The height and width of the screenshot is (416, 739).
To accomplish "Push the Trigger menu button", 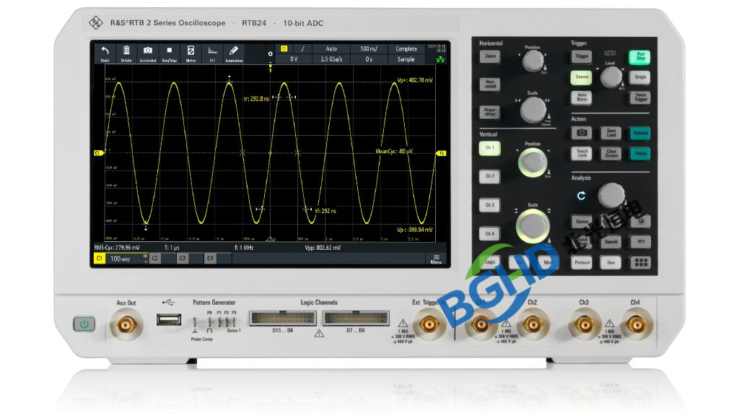I will (x=582, y=56).
